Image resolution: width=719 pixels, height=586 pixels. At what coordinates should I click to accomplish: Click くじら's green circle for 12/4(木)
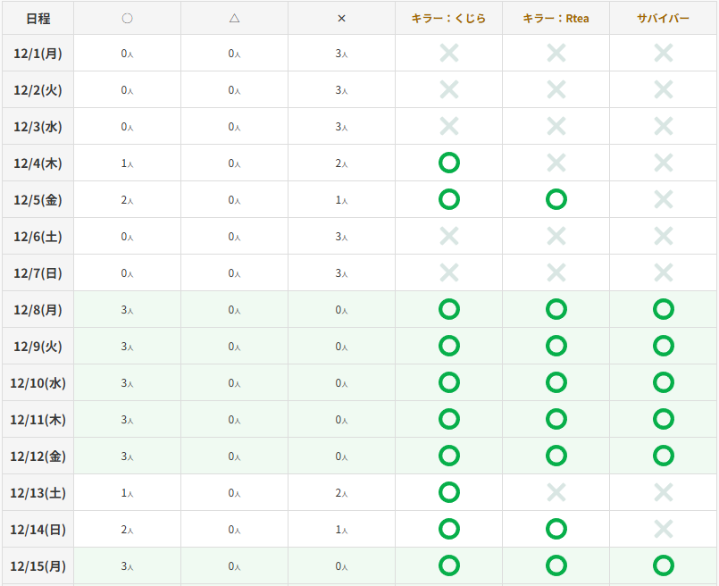[449, 163]
